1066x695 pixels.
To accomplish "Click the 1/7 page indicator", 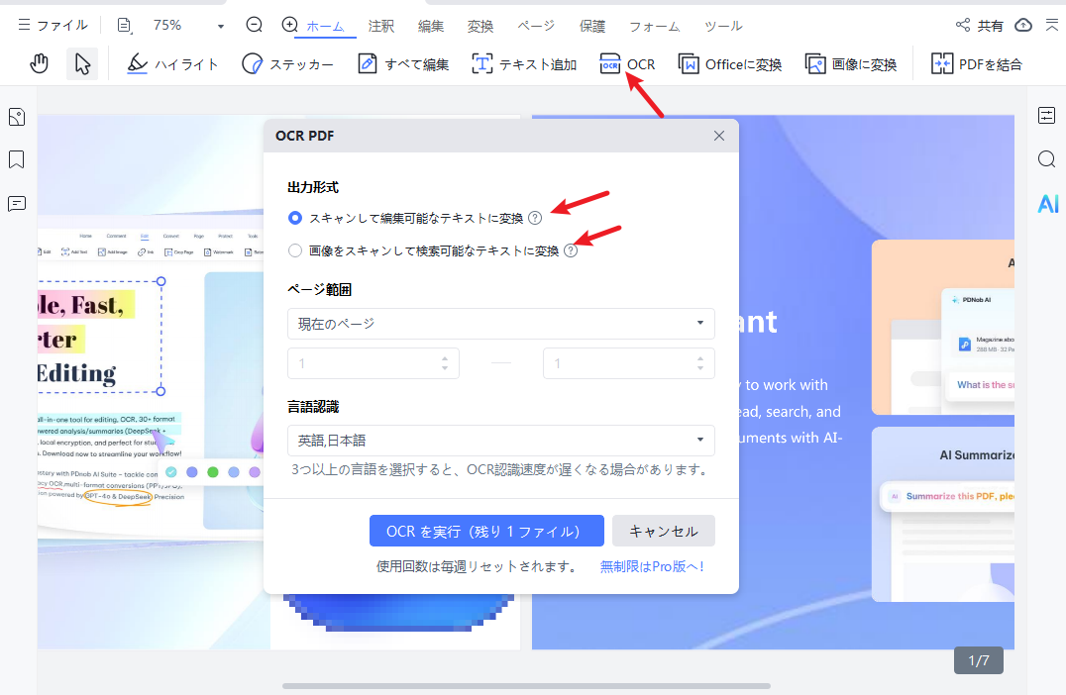I will [x=978, y=660].
